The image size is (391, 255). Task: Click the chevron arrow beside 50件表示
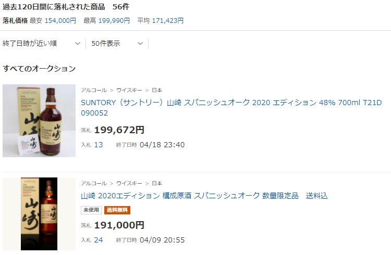pyautogui.click(x=140, y=44)
